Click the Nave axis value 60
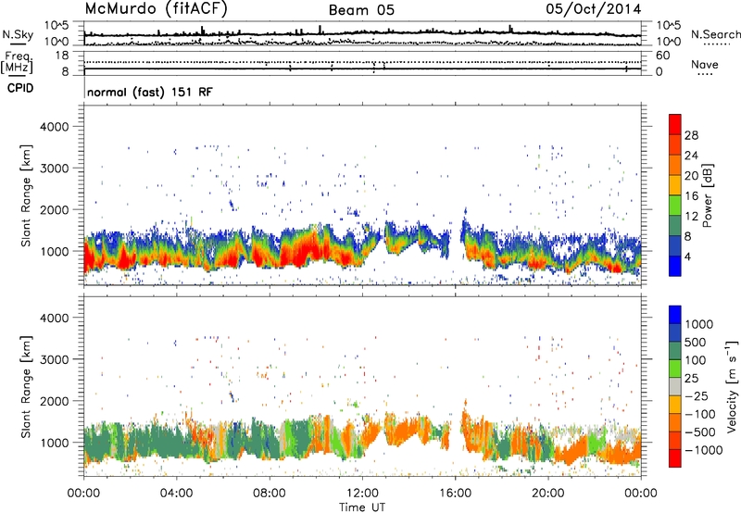 point(662,56)
